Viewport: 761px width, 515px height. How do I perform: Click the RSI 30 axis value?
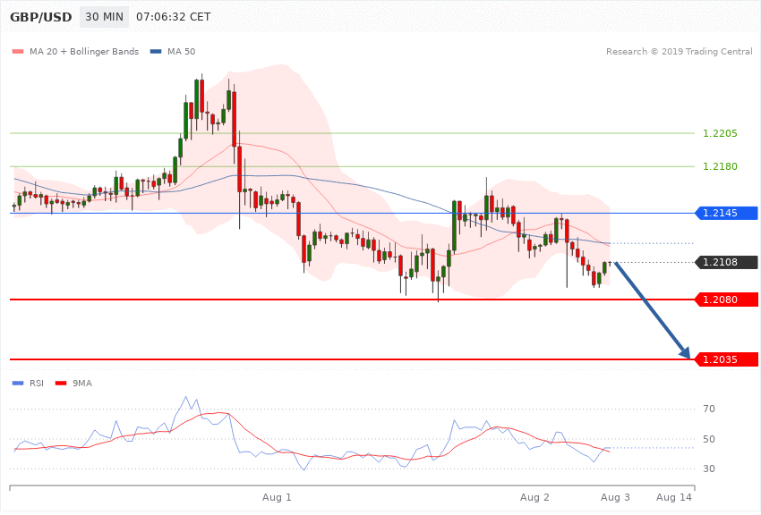pyautogui.click(x=709, y=469)
